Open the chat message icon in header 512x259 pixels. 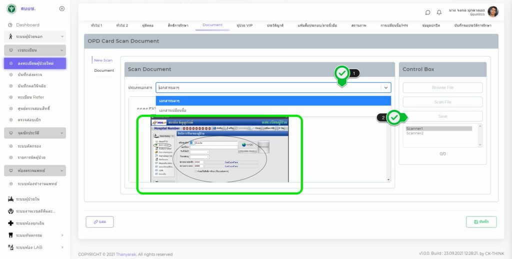tap(427, 12)
